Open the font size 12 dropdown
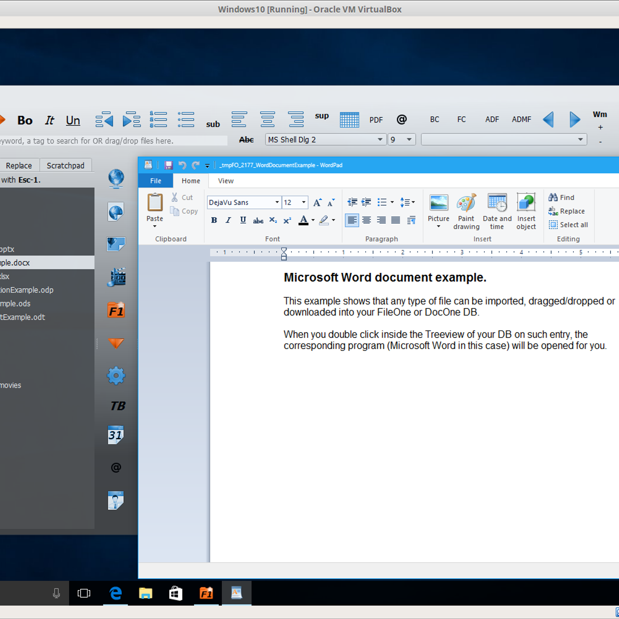 (x=304, y=202)
